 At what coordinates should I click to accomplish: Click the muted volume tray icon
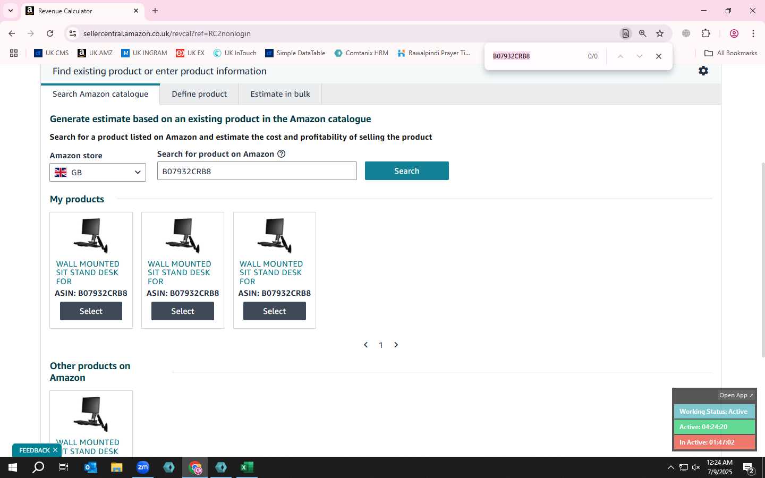[x=696, y=467]
